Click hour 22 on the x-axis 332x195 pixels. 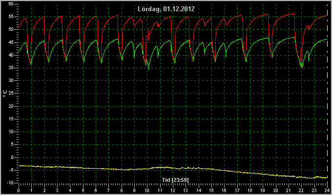(301, 190)
